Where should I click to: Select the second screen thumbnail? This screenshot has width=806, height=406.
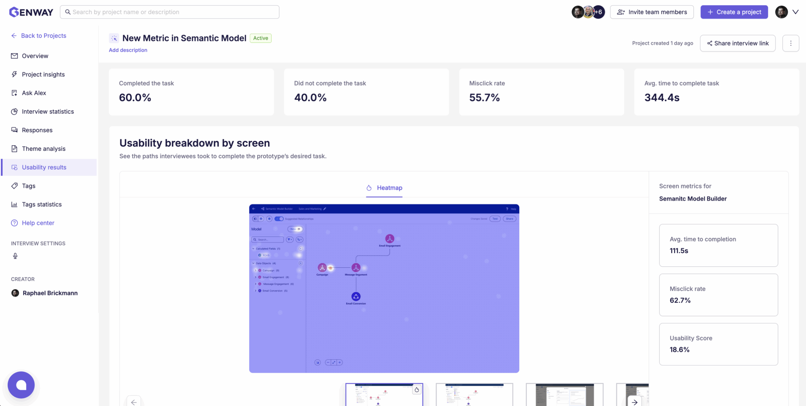[x=474, y=395]
